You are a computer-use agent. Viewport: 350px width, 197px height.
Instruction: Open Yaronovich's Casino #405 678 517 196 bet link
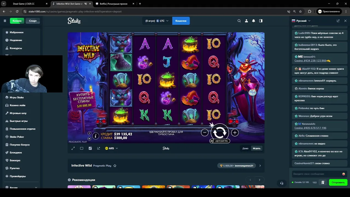pyautogui.click(x=310, y=128)
